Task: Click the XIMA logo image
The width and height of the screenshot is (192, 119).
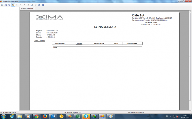Action: coord(50,18)
